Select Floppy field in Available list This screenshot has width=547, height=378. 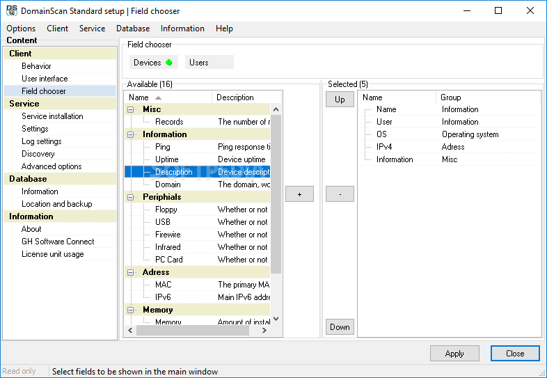(166, 210)
